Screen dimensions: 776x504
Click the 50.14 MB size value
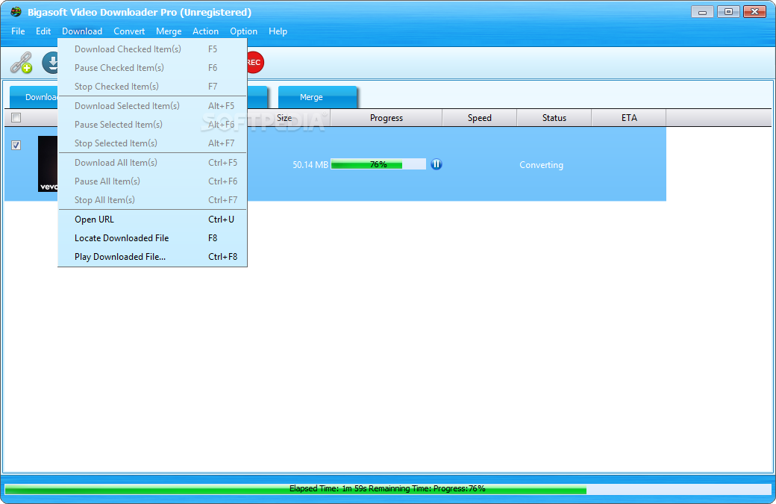point(310,165)
